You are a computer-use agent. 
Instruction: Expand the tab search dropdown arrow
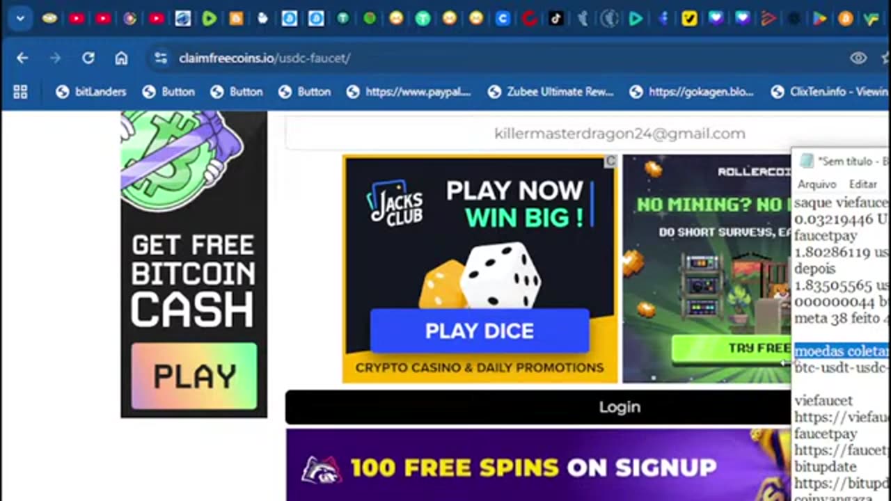(x=20, y=19)
